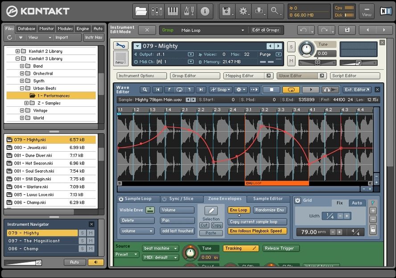
Task: Collapse the Kontakt 3 Library folder
Action: [17, 58]
